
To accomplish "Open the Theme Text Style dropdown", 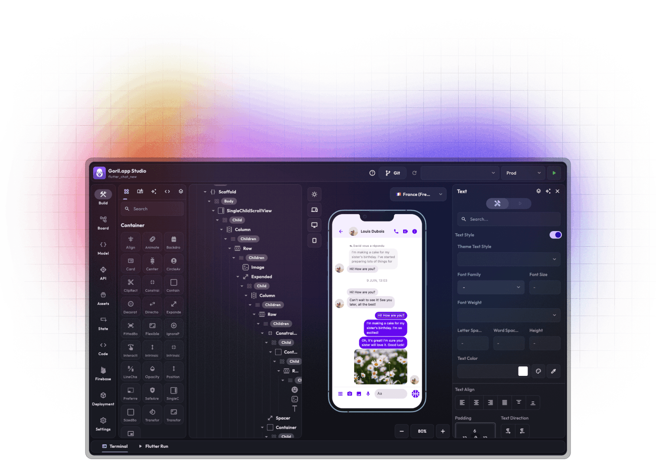I will coord(509,259).
